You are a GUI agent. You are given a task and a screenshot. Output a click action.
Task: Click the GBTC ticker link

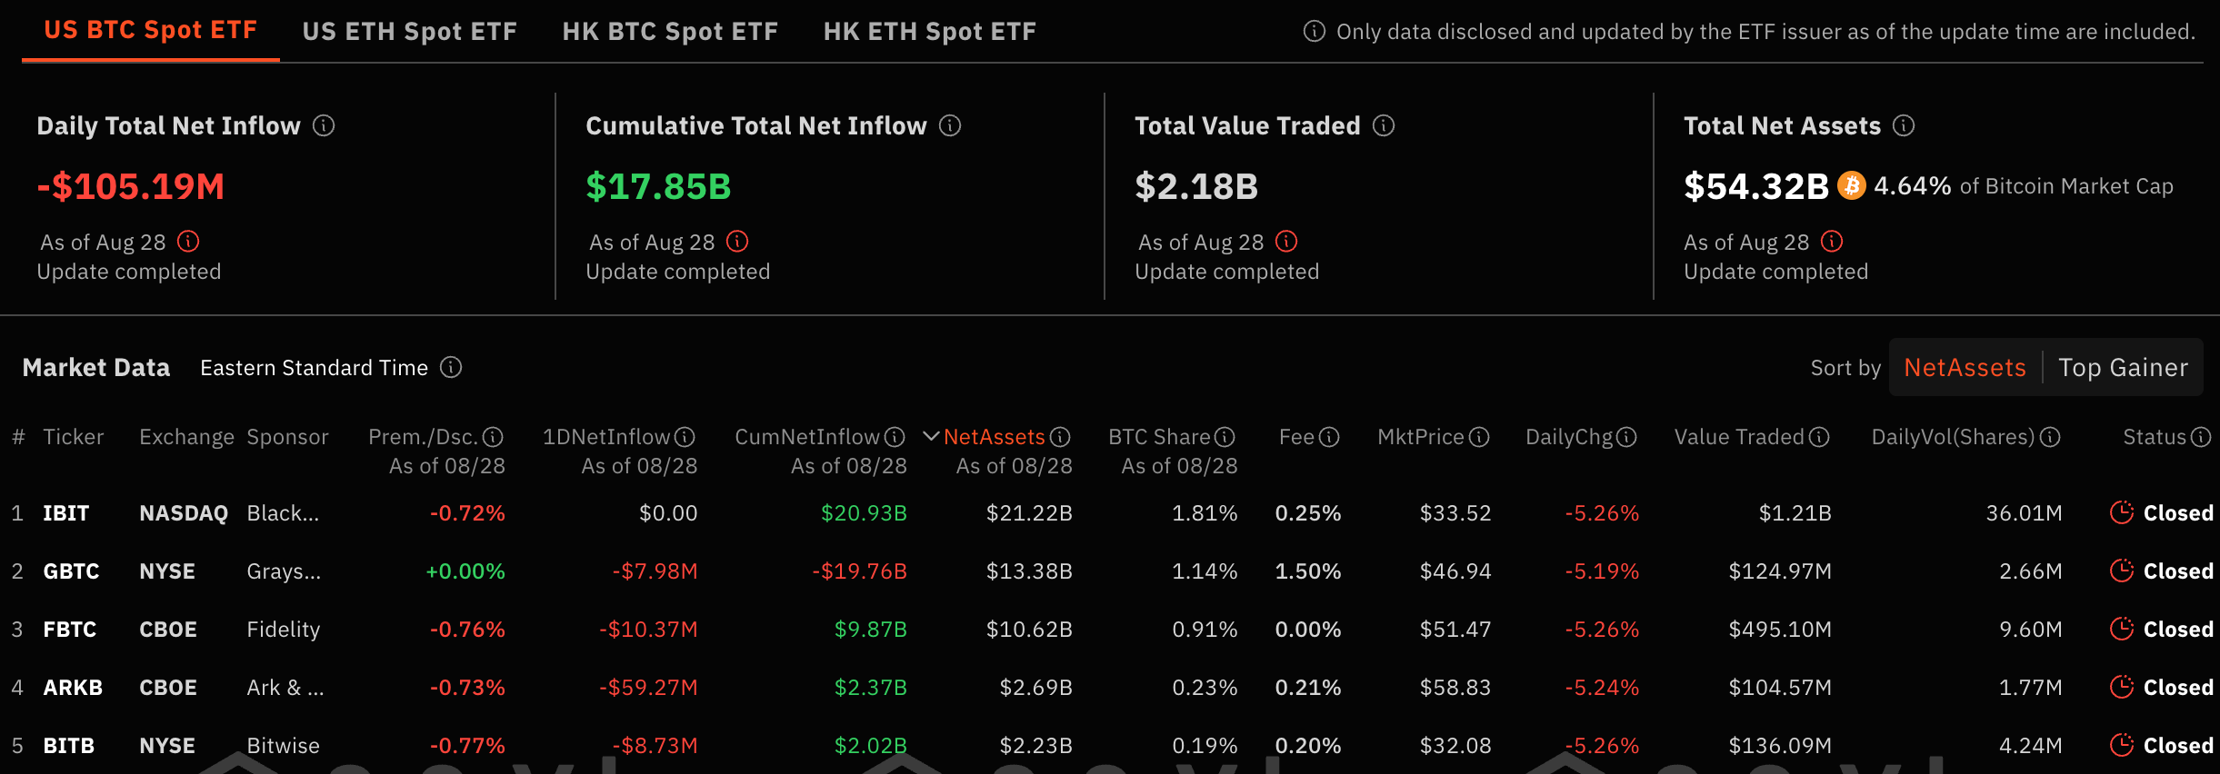[x=71, y=571]
